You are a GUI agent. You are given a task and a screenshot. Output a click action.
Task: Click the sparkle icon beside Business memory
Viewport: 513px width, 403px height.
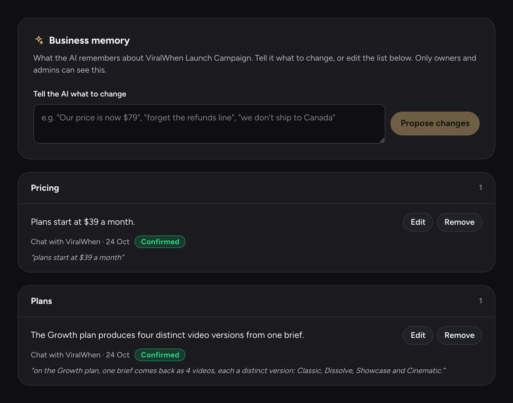[39, 40]
